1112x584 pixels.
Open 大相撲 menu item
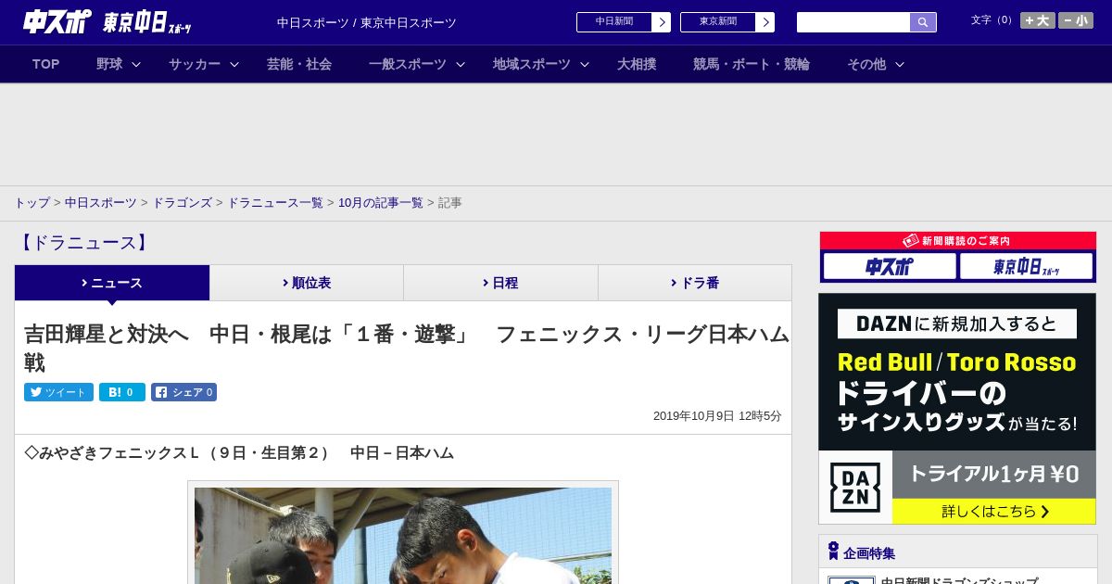[637, 64]
